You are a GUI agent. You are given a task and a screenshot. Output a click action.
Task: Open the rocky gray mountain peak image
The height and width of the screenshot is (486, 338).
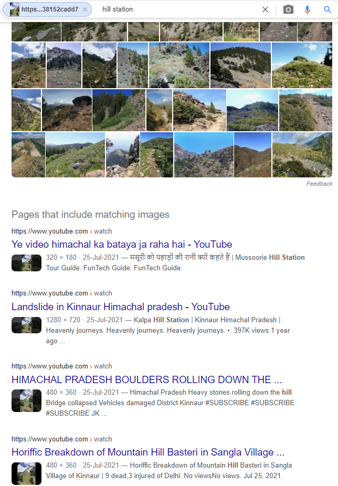coord(64,66)
